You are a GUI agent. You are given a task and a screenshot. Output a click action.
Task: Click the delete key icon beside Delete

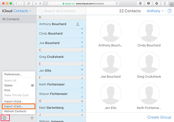click(x=32, y=85)
